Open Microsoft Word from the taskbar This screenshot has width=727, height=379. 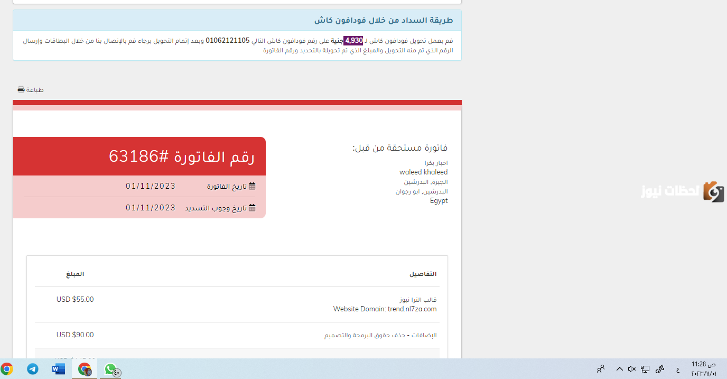tap(59, 369)
